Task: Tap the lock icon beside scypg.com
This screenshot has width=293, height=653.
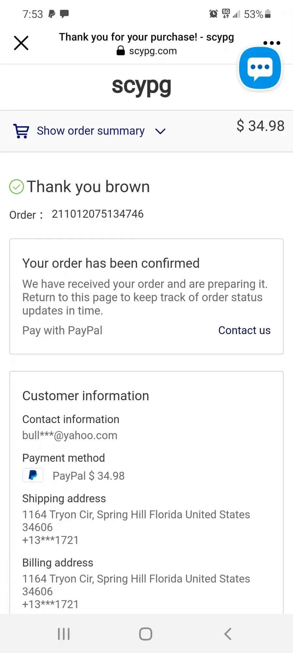Action: 121,51
